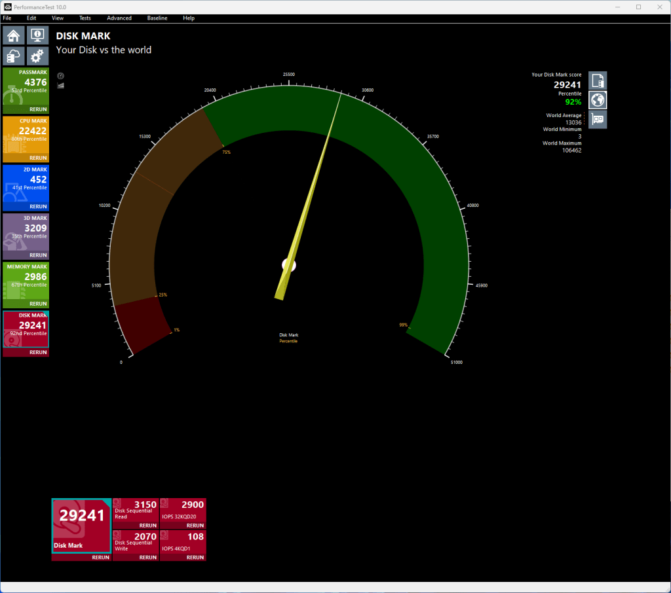Select the globe world comparison icon
The height and width of the screenshot is (593, 671).
(598, 100)
